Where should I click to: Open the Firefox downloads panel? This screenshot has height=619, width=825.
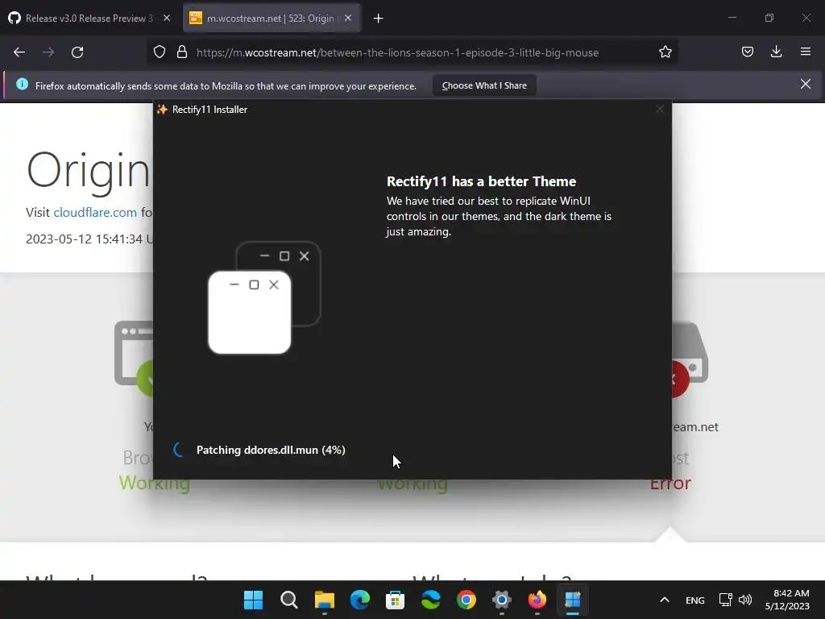[x=776, y=52]
